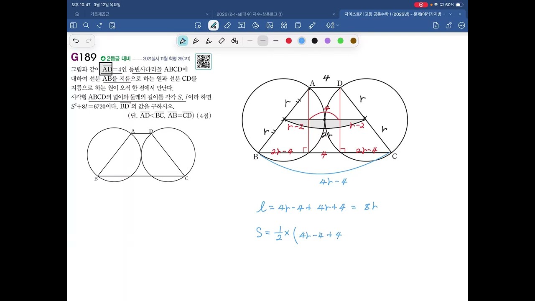535x301 pixels.
Task: Open the AI sparkle pen tool
Action: click(x=99, y=26)
